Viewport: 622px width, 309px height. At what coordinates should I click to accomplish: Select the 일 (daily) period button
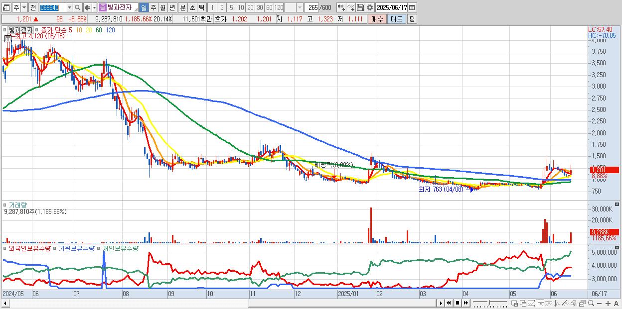pos(144,7)
